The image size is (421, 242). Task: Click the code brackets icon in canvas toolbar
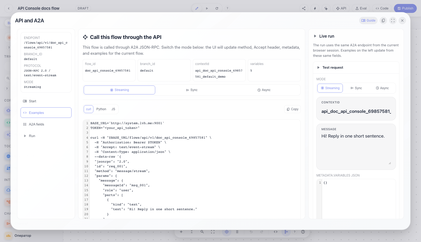click(275, 232)
